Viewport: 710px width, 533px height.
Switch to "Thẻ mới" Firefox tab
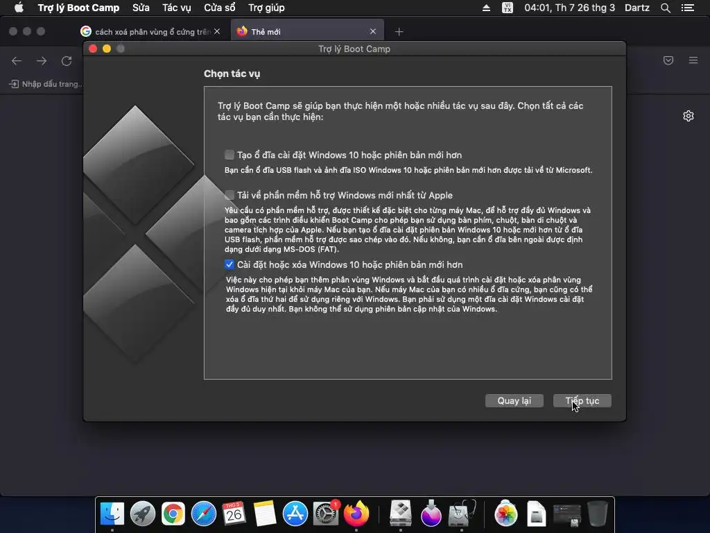pos(307,31)
